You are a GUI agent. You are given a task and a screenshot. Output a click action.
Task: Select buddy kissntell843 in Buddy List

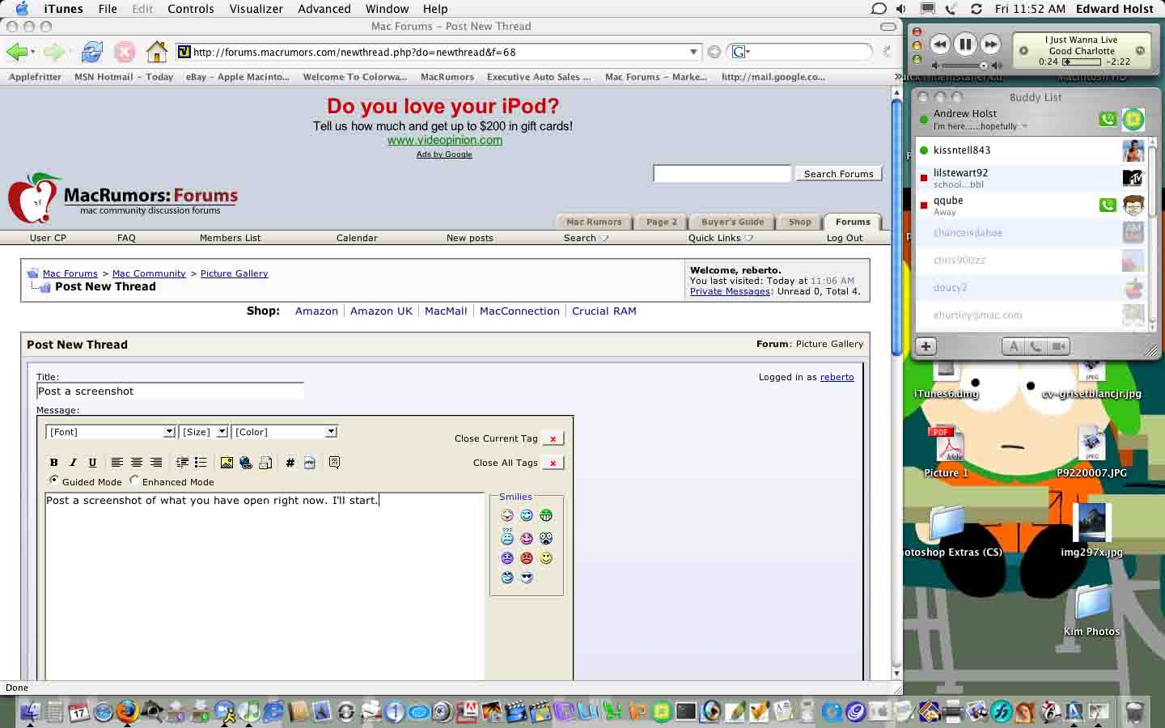click(x=1030, y=150)
